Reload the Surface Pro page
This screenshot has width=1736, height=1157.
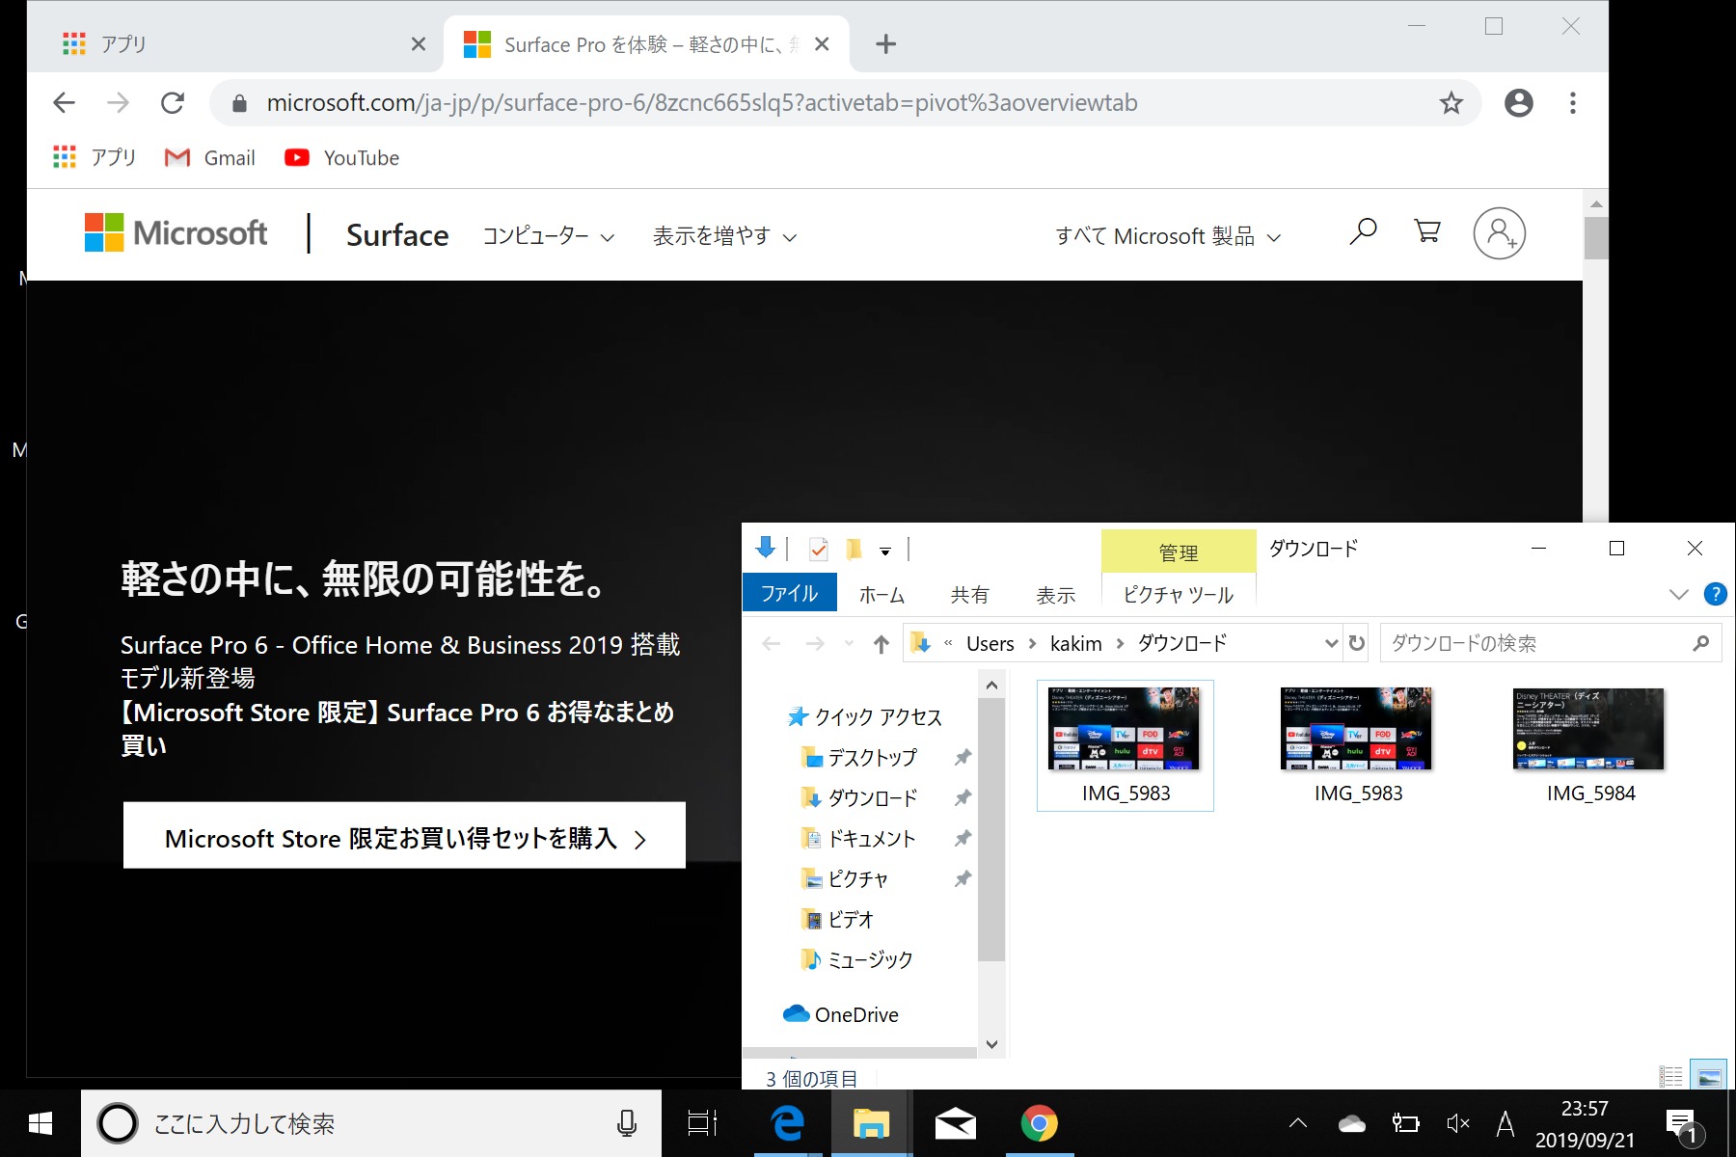click(173, 103)
